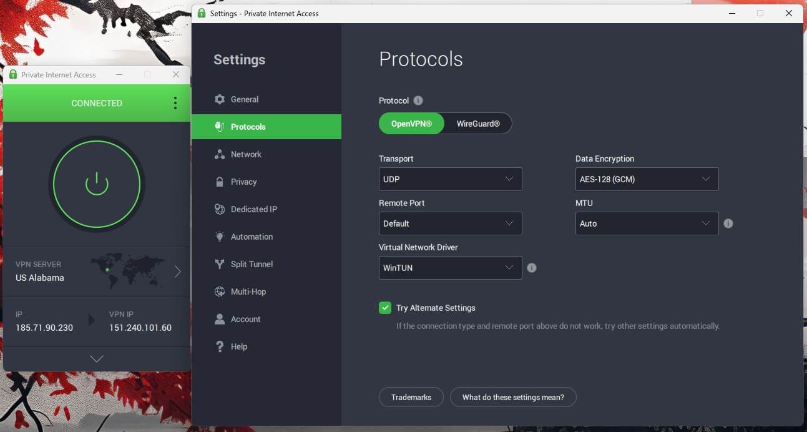Click info icon beside MTU dropdown
Viewport: 807px width, 432px height.
728,223
